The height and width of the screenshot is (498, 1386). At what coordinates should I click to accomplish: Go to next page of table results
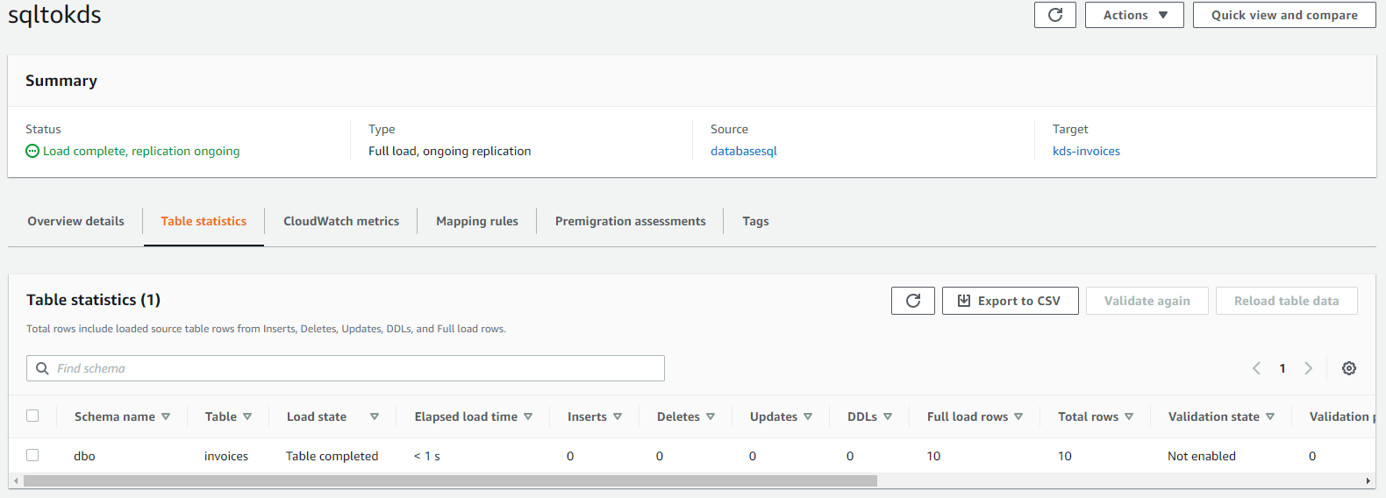[1308, 368]
